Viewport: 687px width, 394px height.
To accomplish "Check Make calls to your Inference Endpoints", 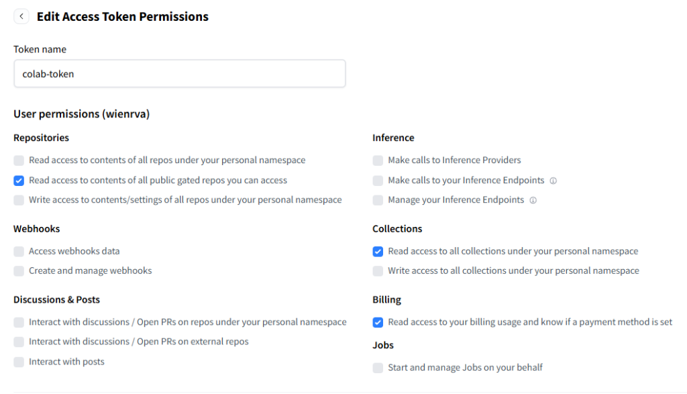I will 378,181.
